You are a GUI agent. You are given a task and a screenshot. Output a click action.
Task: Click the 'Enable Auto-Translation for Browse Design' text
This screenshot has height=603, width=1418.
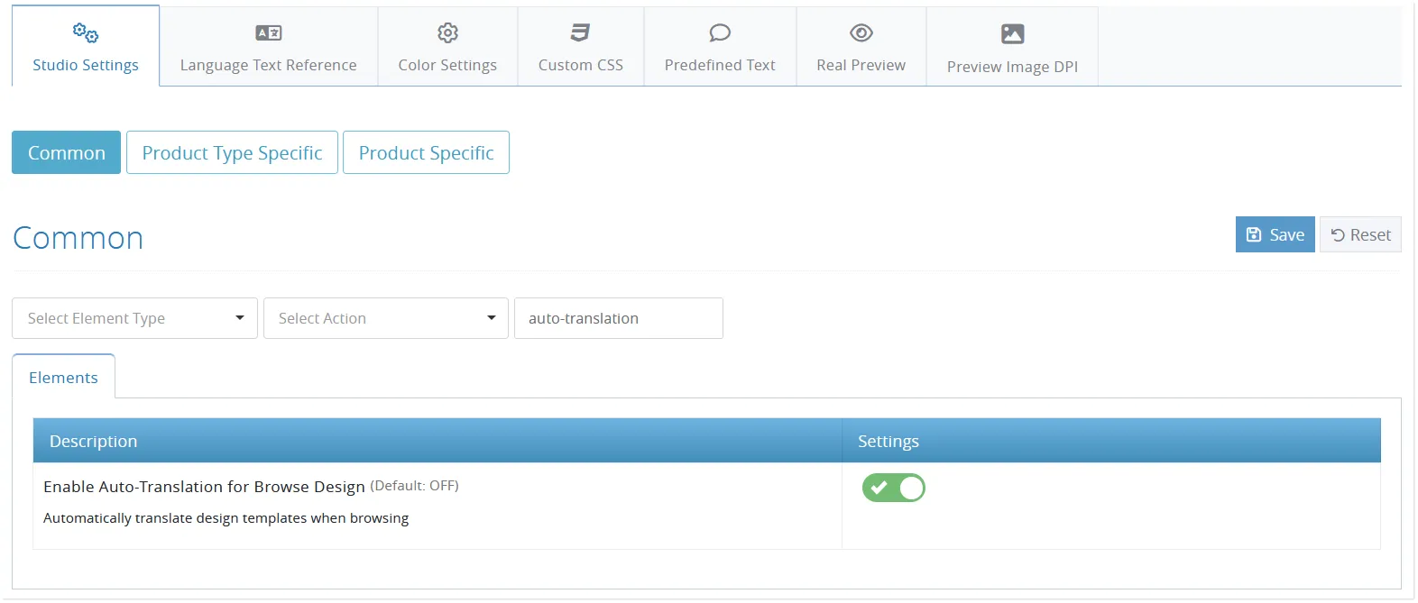[204, 487]
